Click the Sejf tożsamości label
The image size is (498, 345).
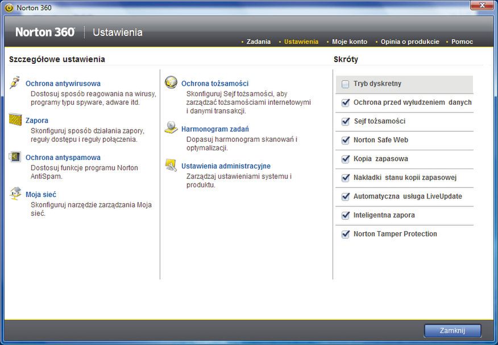(380, 121)
